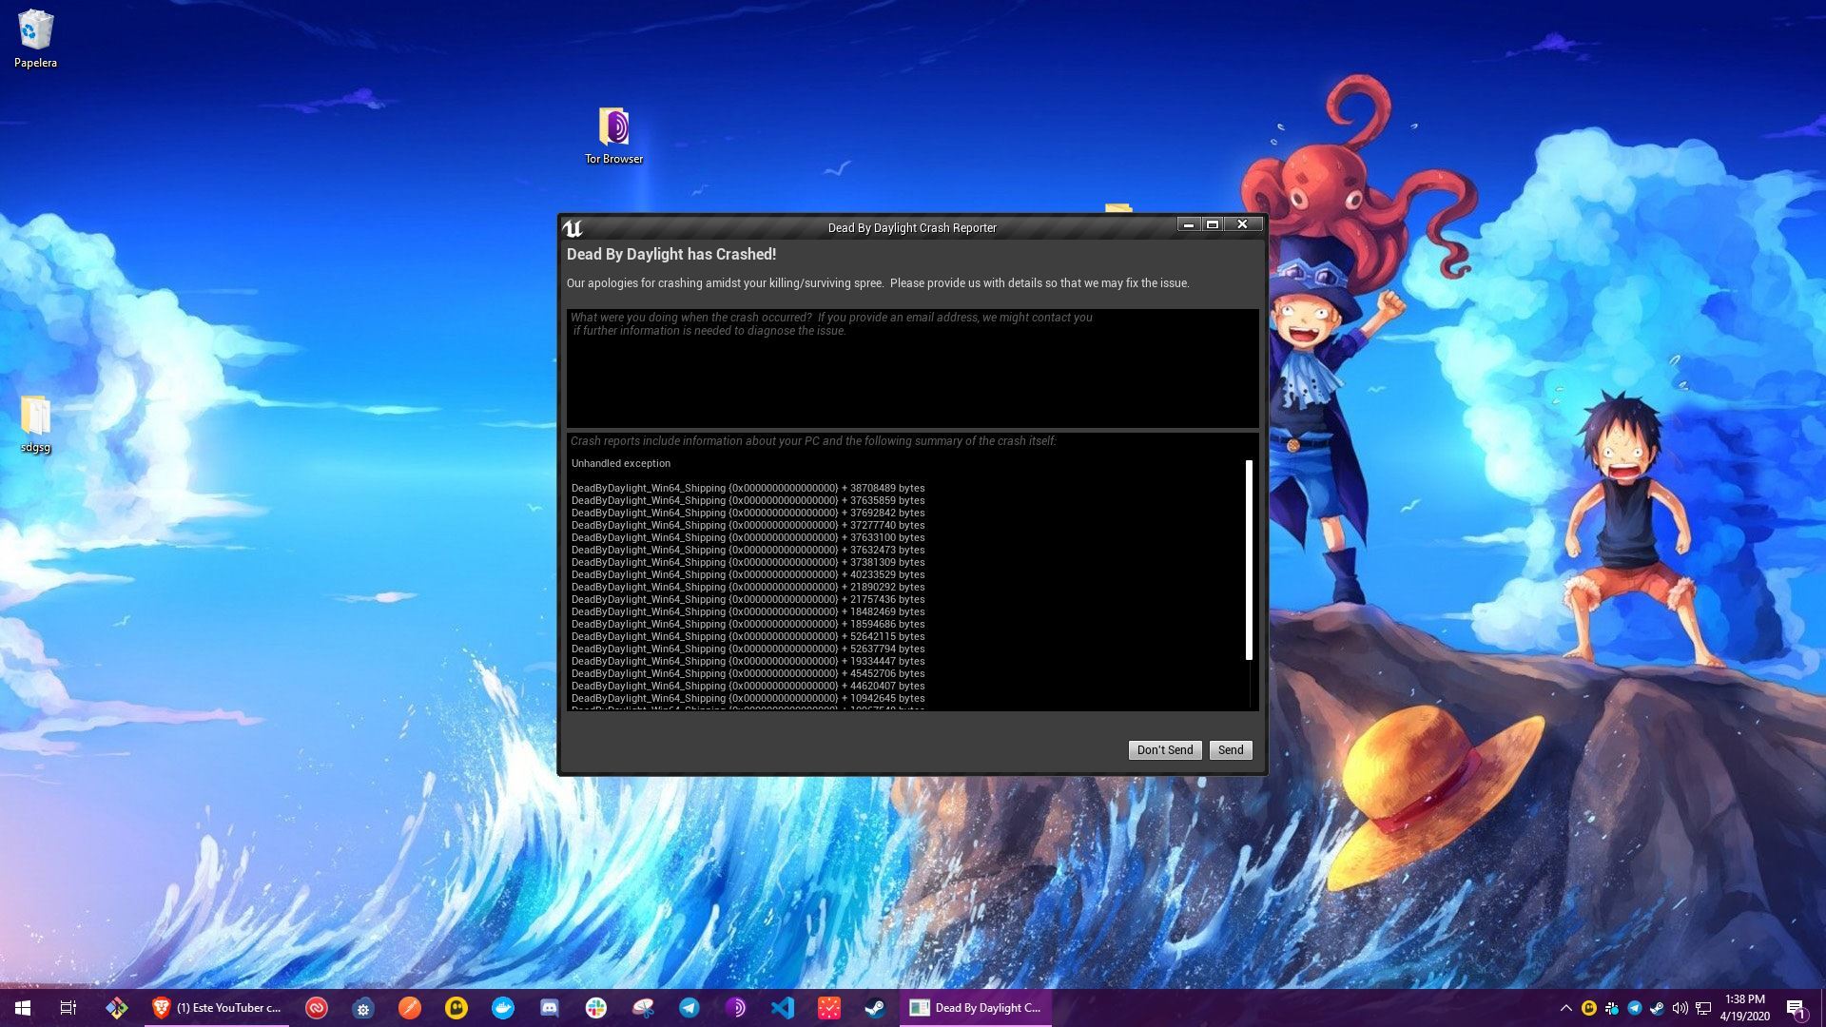Image resolution: width=1826 pixels, height=1027 pixels.
Task: Select the sdgsg folder on desktop
Action: 35,424
